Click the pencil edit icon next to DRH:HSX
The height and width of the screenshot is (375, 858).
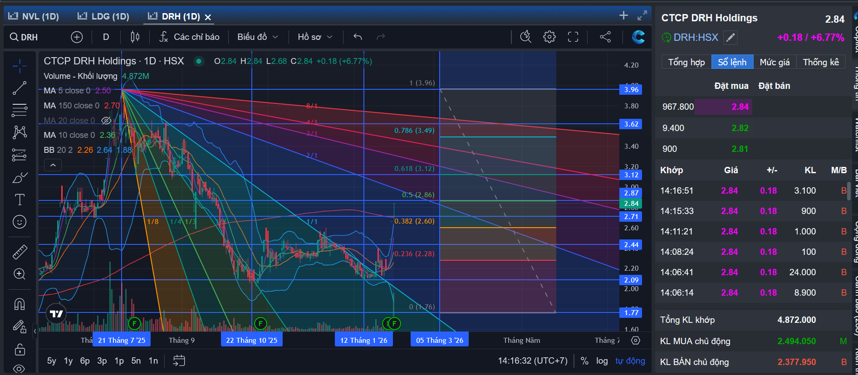coord(731,38)
